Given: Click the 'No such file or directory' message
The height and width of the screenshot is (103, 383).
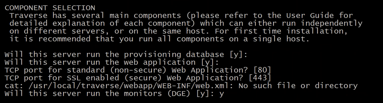Looking at the screenshot, I should 298,86.
